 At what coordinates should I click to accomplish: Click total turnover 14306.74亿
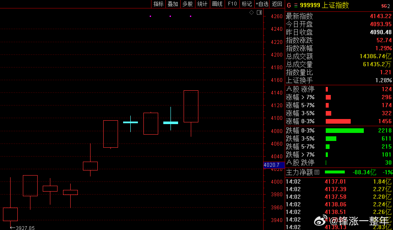(x=376, y=56)
